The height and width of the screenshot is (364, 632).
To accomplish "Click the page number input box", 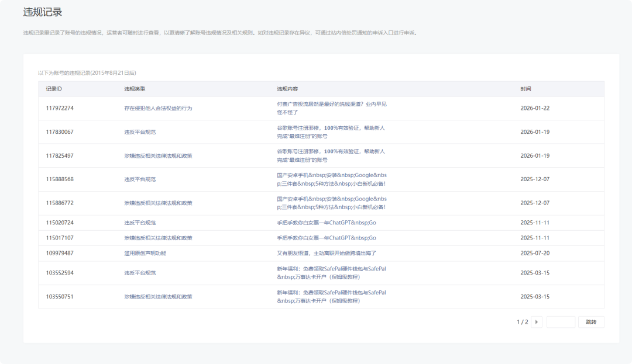I will click(x=561, y=322).
